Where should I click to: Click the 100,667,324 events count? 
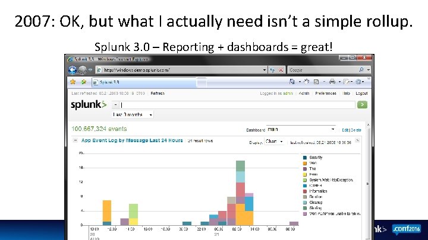[x=99, y=129]
